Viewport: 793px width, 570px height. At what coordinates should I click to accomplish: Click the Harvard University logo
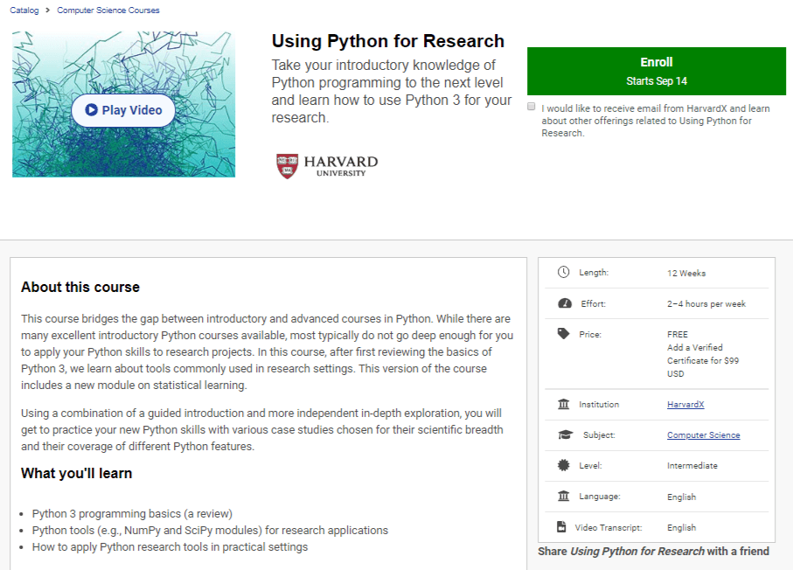pyautogui.click(x=327, y=166)
